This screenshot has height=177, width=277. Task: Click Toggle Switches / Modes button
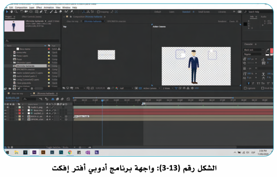tap(57, 147)
